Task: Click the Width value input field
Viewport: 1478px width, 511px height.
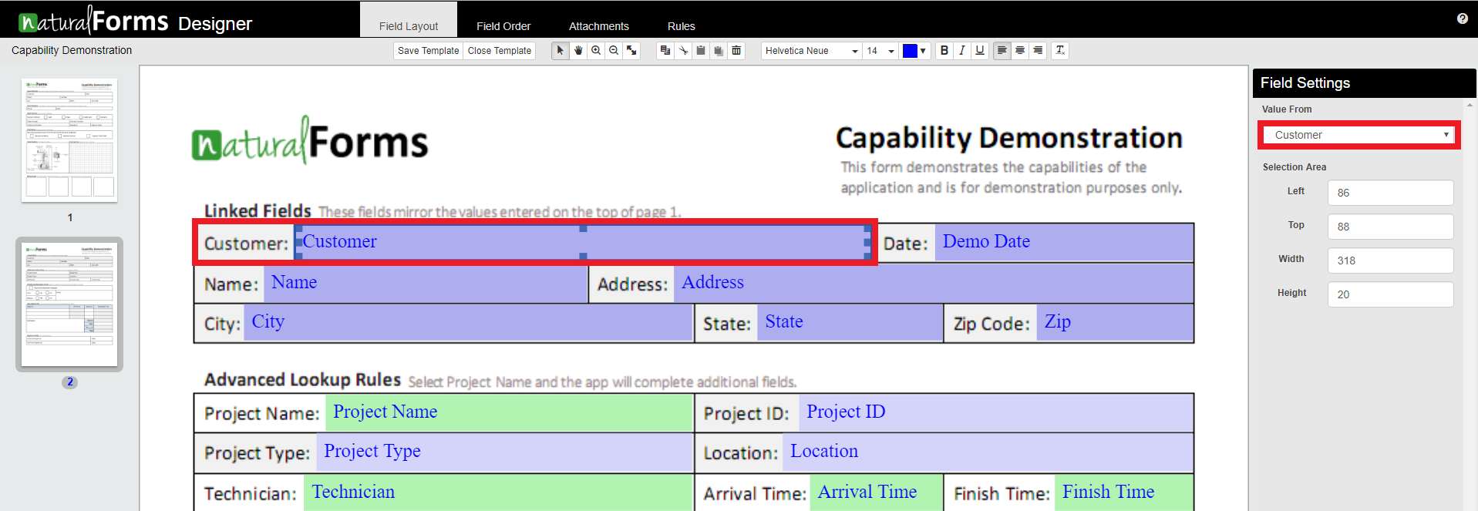Action: pyautogui.click(x=1390, y=261)
